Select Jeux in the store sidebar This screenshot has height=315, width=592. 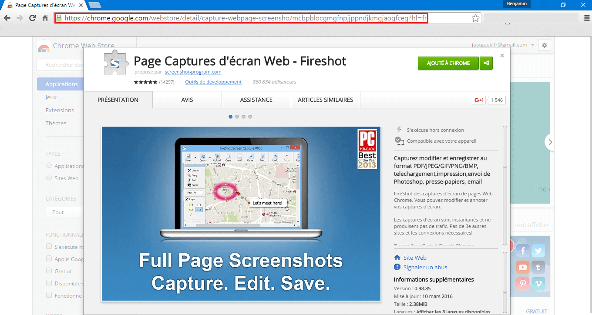tap(51, 97)
